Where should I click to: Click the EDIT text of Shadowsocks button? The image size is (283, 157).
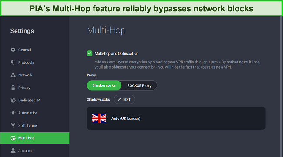(127, 99)
